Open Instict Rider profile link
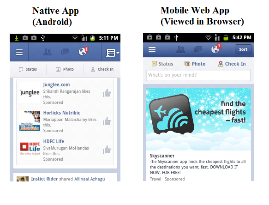 (x=44, y=179)
